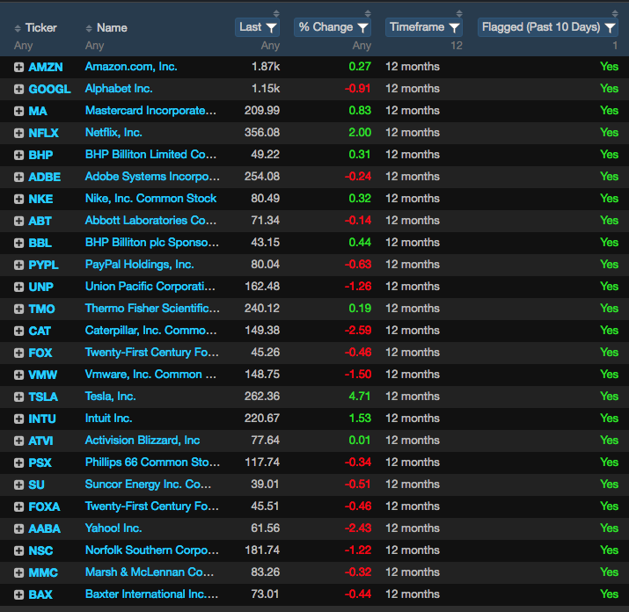Open the VMW ticker link
This screenshot has width=629, height=612.
click(x=43, y=375)
